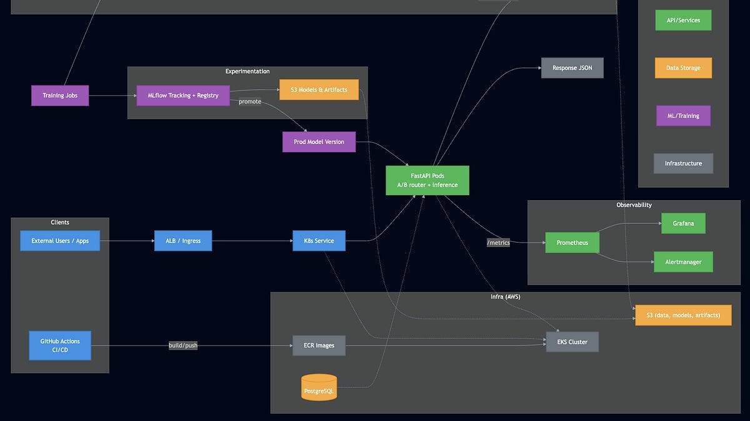Select the Alertmanager node
Image resolution: width=750 pixels, height=421 pixels.
pyautogui.click(x=683, y=262)
